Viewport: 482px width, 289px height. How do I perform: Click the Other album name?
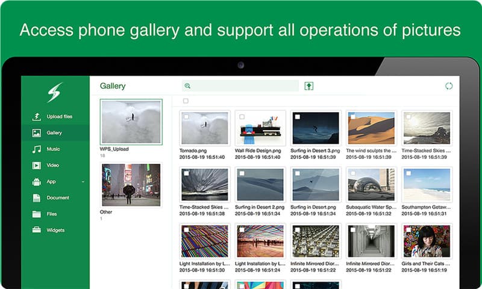pos(106,212)
